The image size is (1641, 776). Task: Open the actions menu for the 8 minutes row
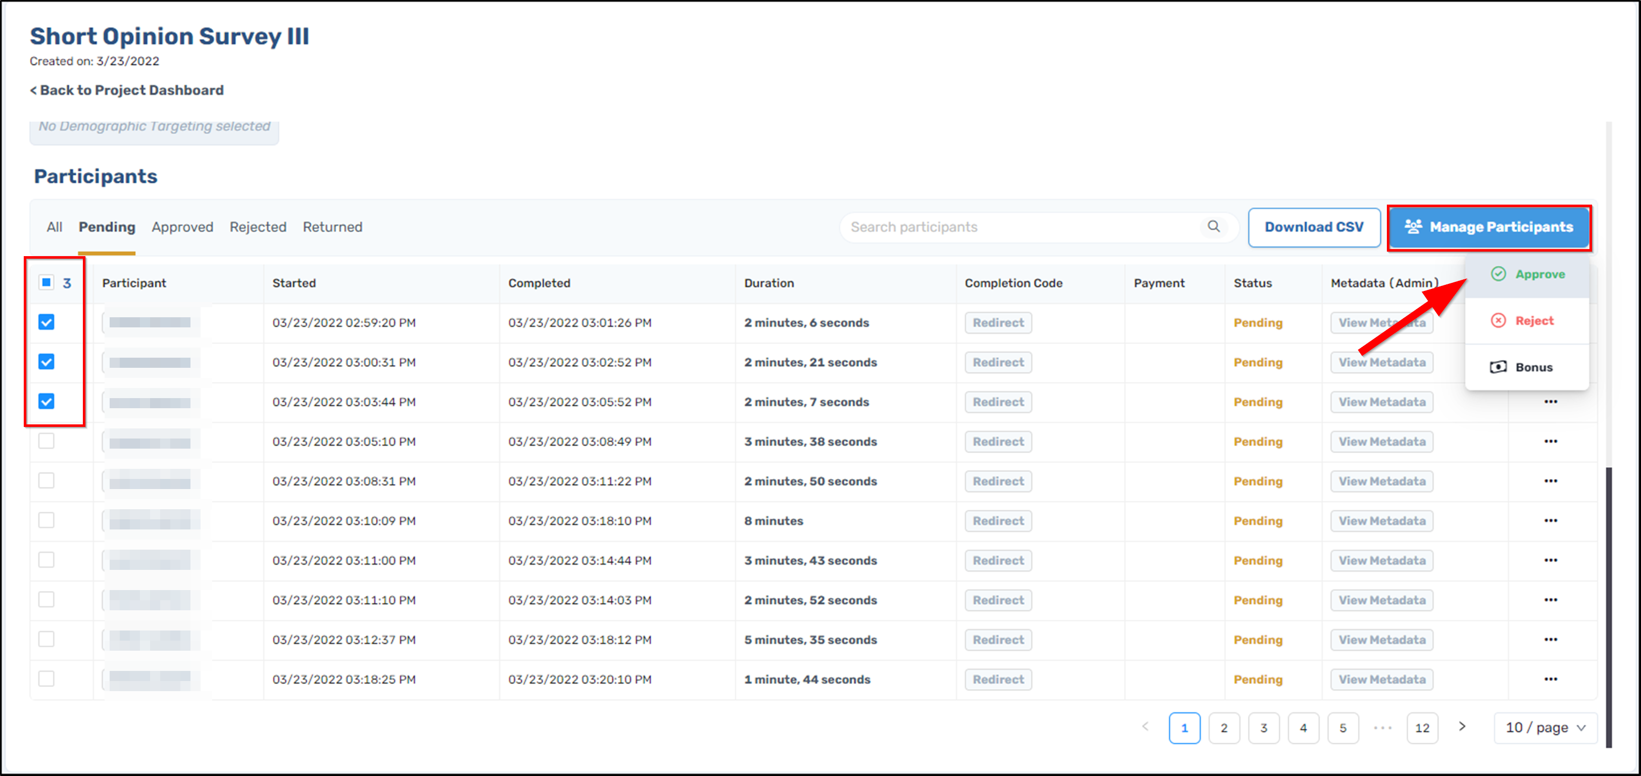pyautogui.click(x=1551, y=520)
